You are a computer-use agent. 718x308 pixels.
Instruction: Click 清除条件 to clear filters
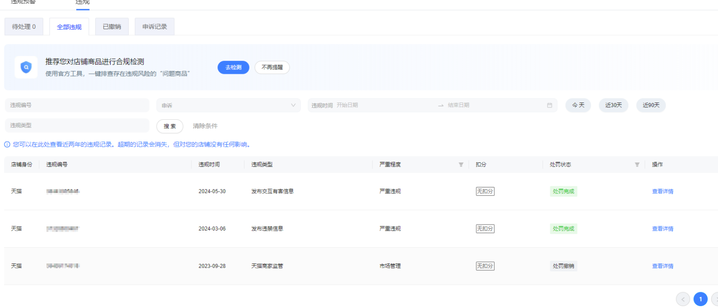[x=205, y=126]
